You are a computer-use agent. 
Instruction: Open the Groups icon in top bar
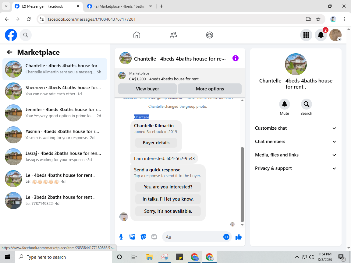point(210,35)
